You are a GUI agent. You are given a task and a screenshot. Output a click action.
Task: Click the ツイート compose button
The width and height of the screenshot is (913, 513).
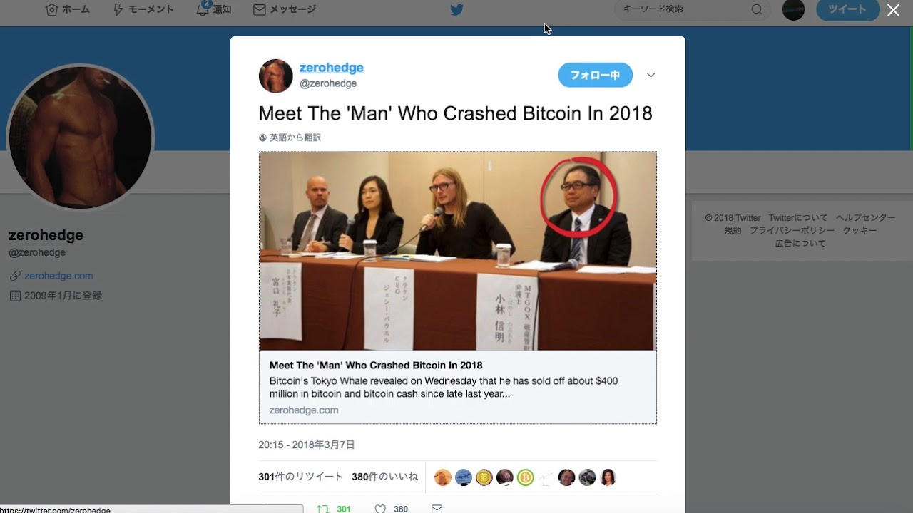tap(847, 10)
